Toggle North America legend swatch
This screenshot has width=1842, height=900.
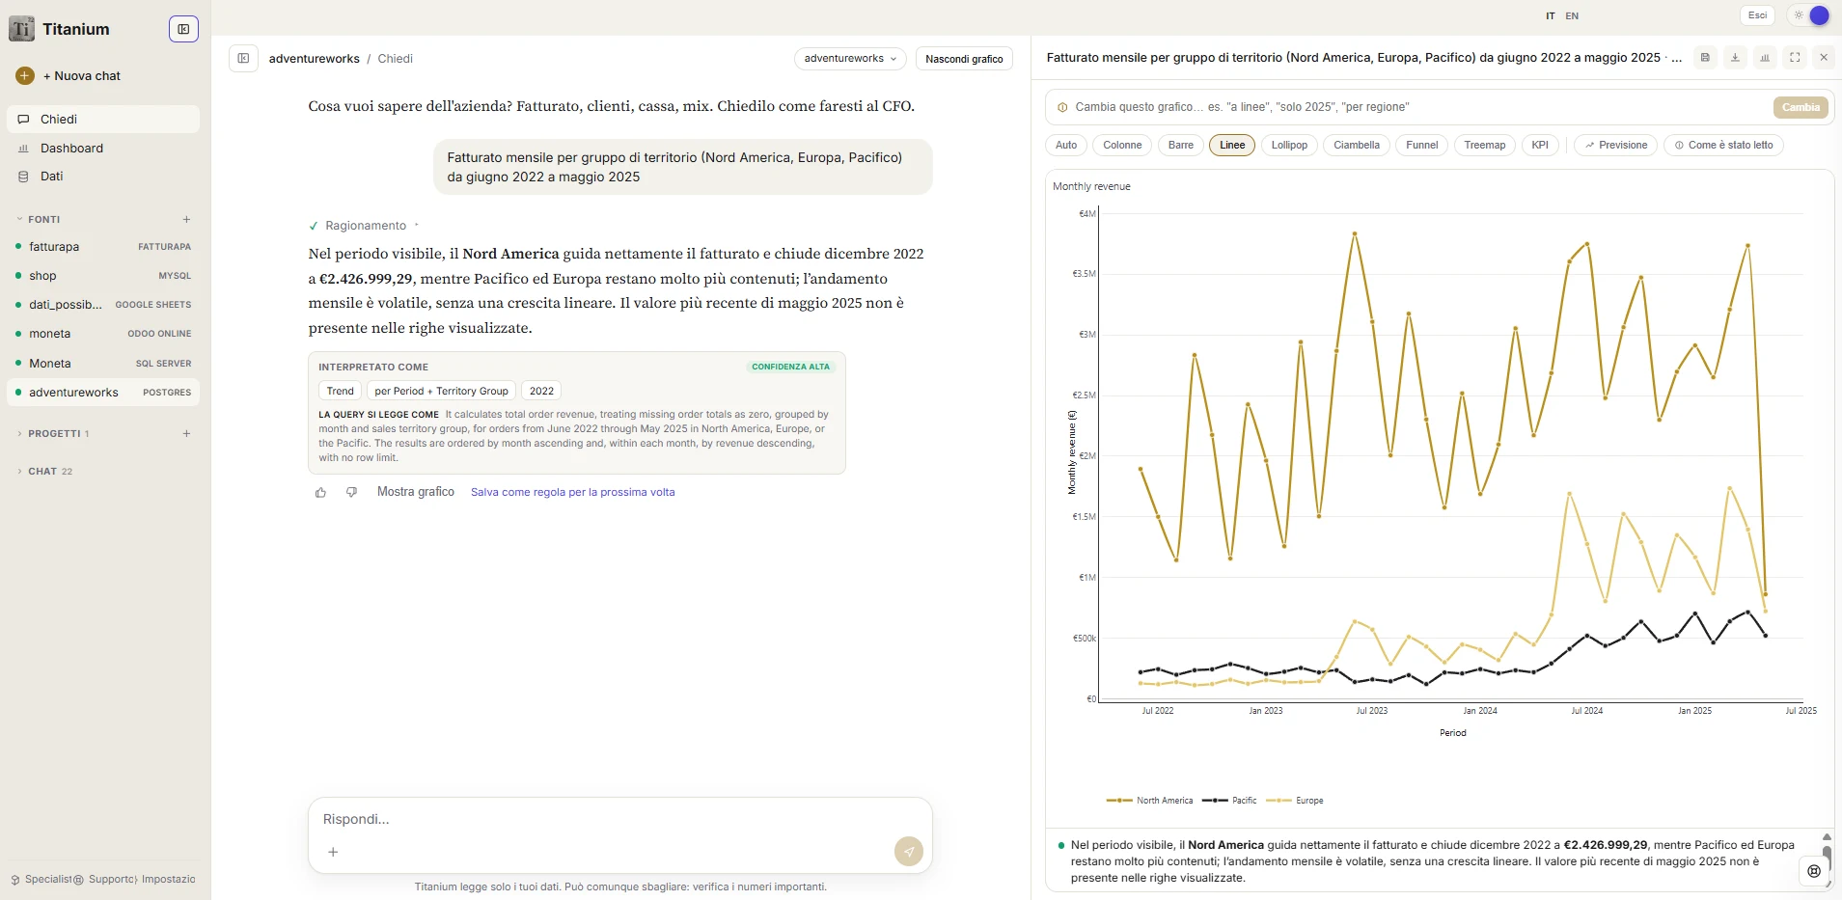point(1119,801)
